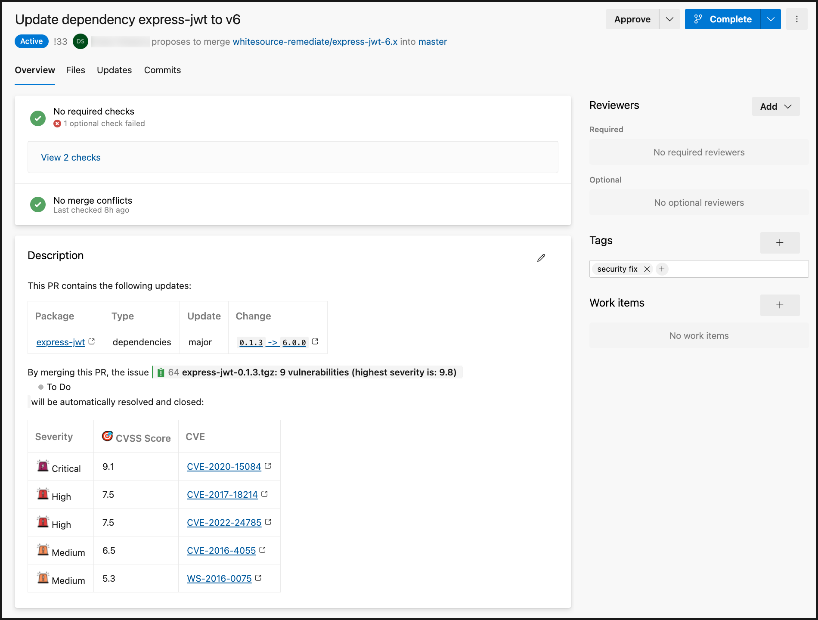Open external link icon beside CVE-2020-15084

click(268, 466)
